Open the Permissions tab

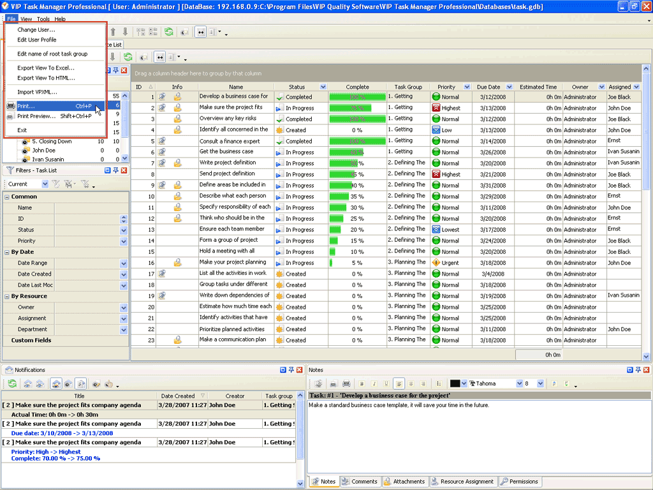point(519,481)
